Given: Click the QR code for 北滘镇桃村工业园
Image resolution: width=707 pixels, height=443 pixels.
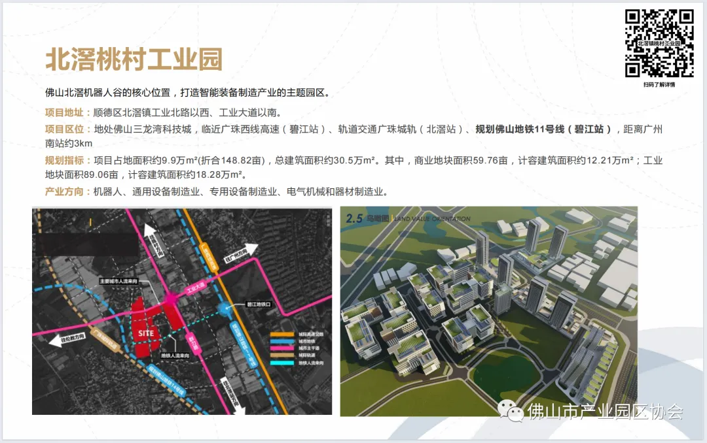Looking at the screenshot, I should (659, 42).
